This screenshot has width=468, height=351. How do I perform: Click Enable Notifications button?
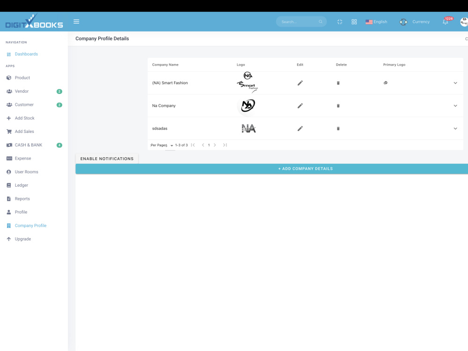[x=107, y=159]
